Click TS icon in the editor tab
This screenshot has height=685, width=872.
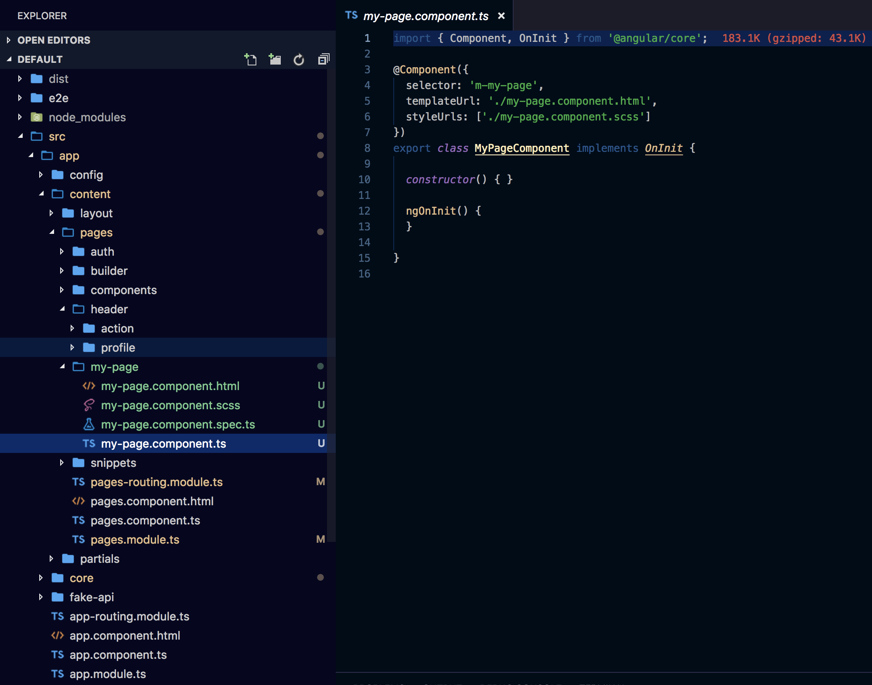(351, 15)
